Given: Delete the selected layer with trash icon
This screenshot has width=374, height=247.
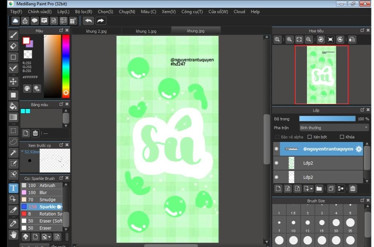Looking at the screenshot, I should 352,189.
